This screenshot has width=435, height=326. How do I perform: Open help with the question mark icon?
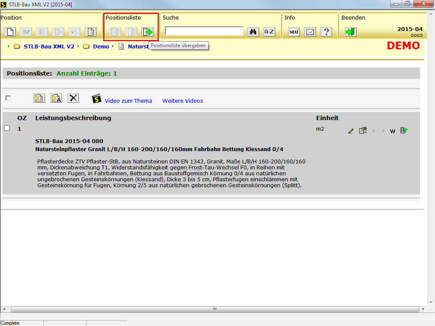326,32
